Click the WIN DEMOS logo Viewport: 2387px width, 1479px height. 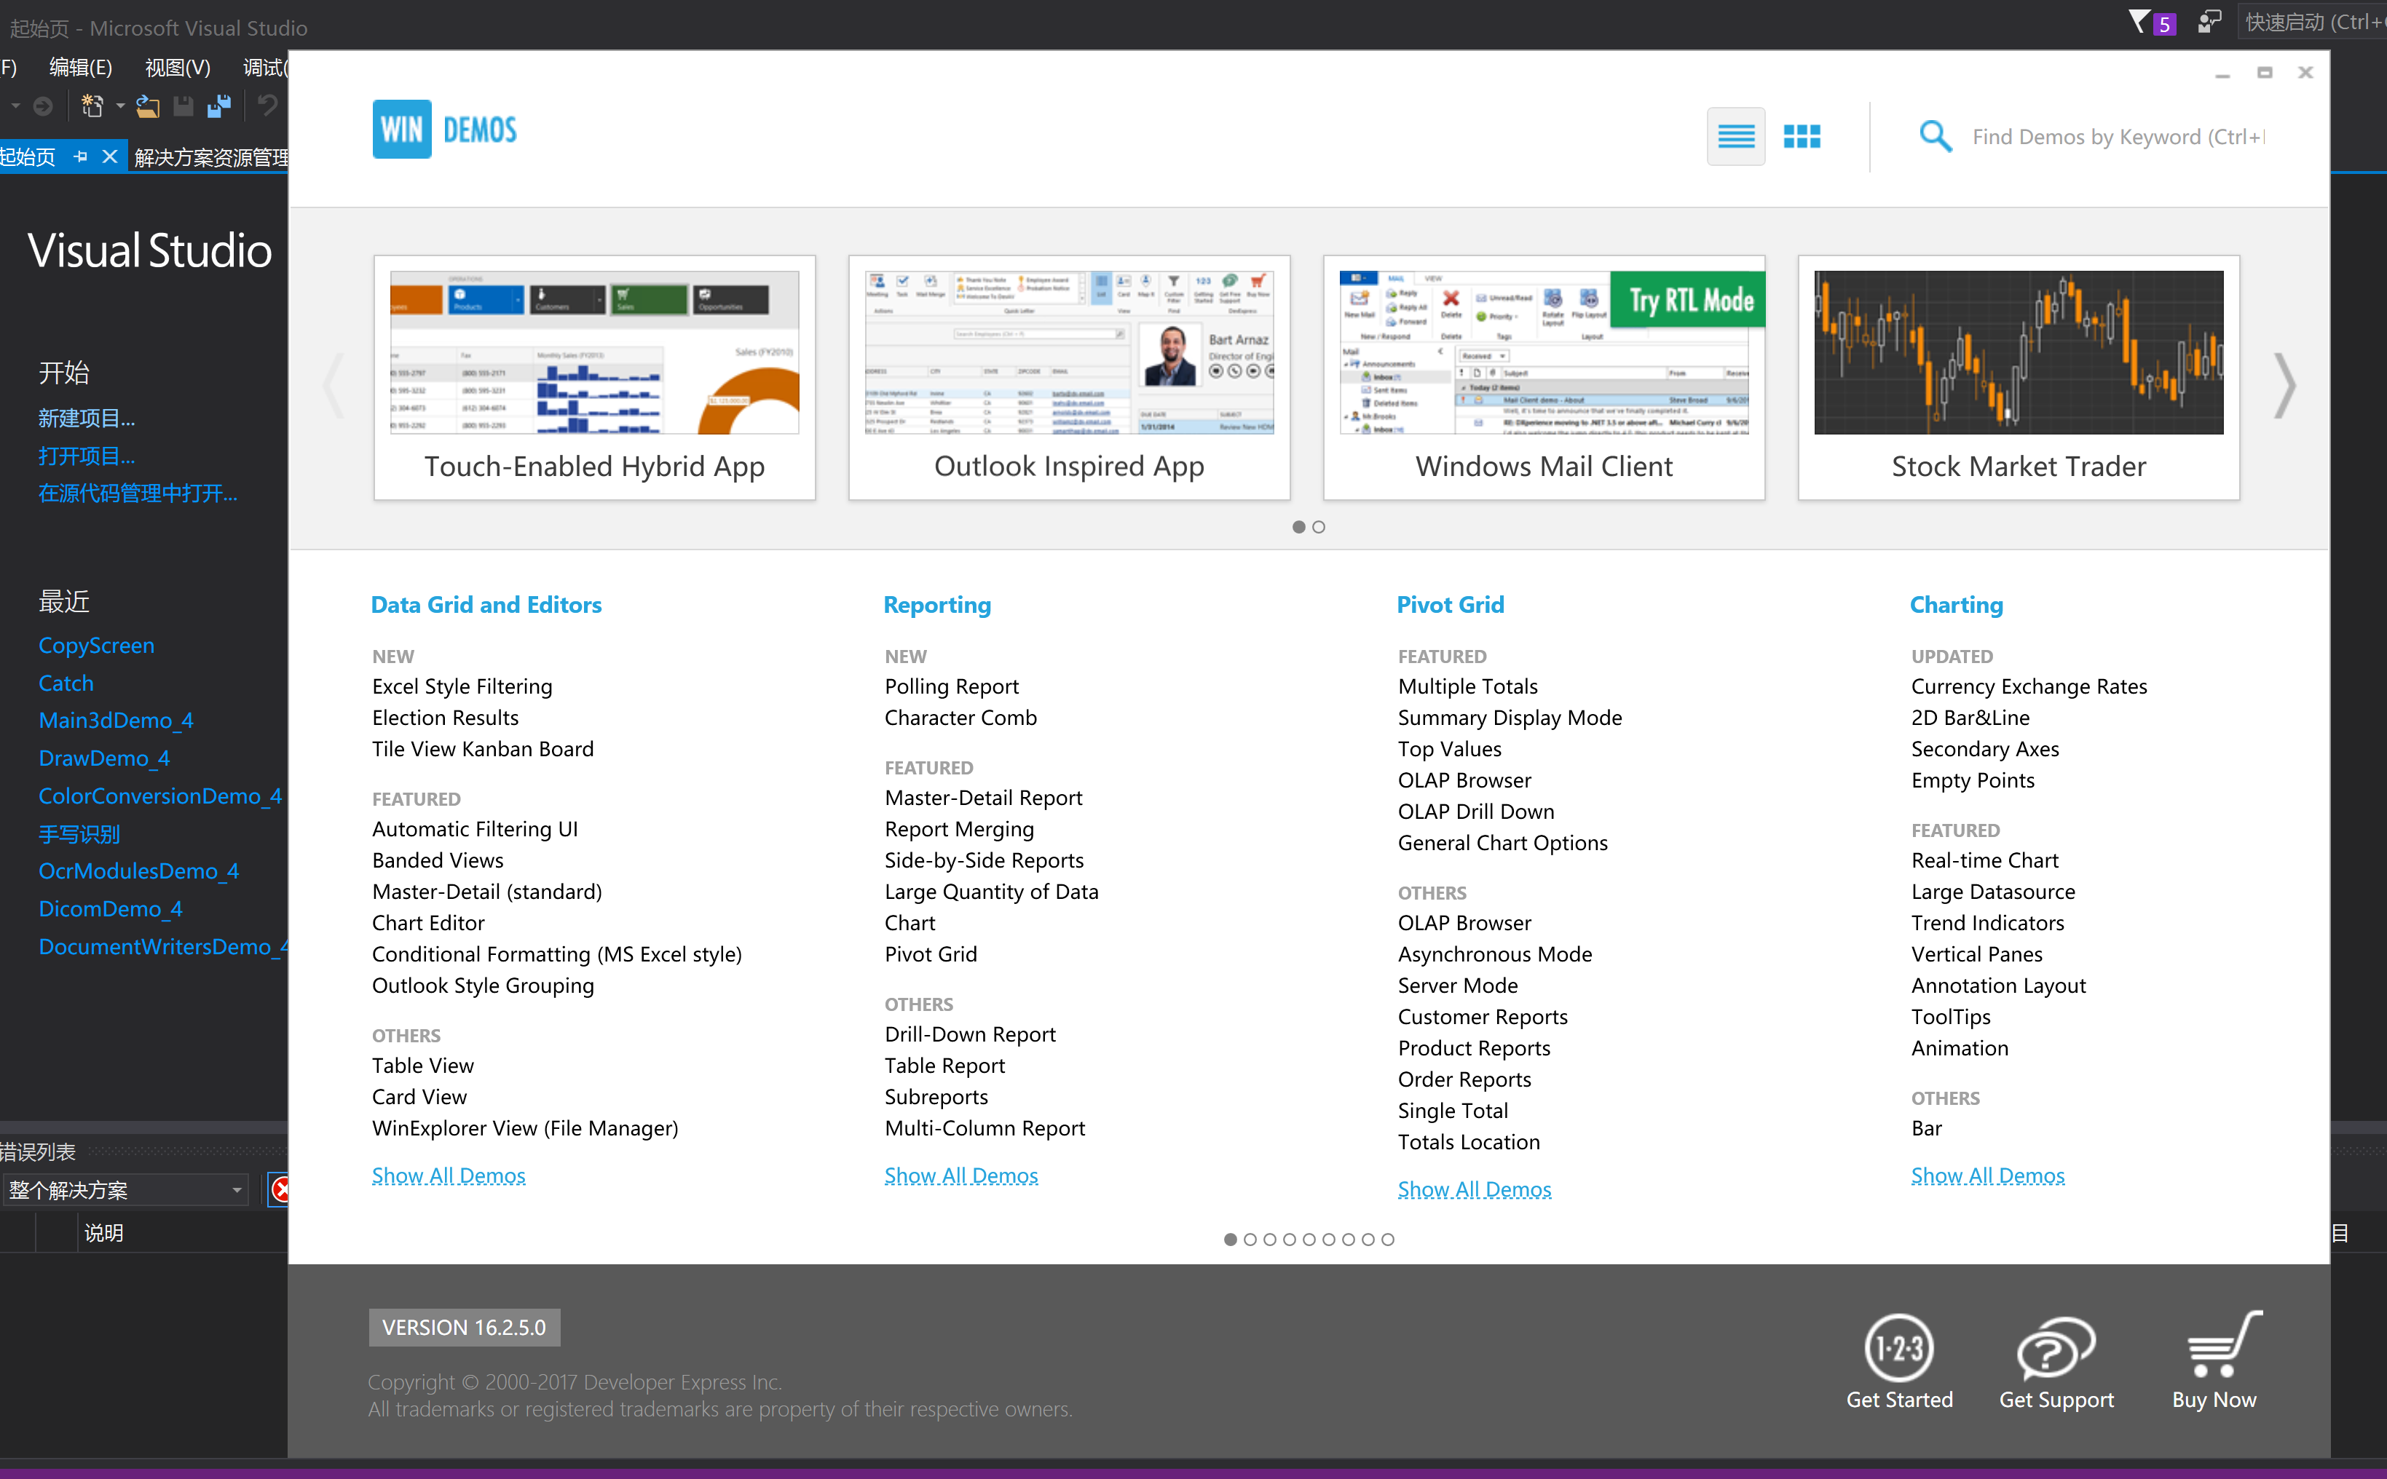(446, 129)
